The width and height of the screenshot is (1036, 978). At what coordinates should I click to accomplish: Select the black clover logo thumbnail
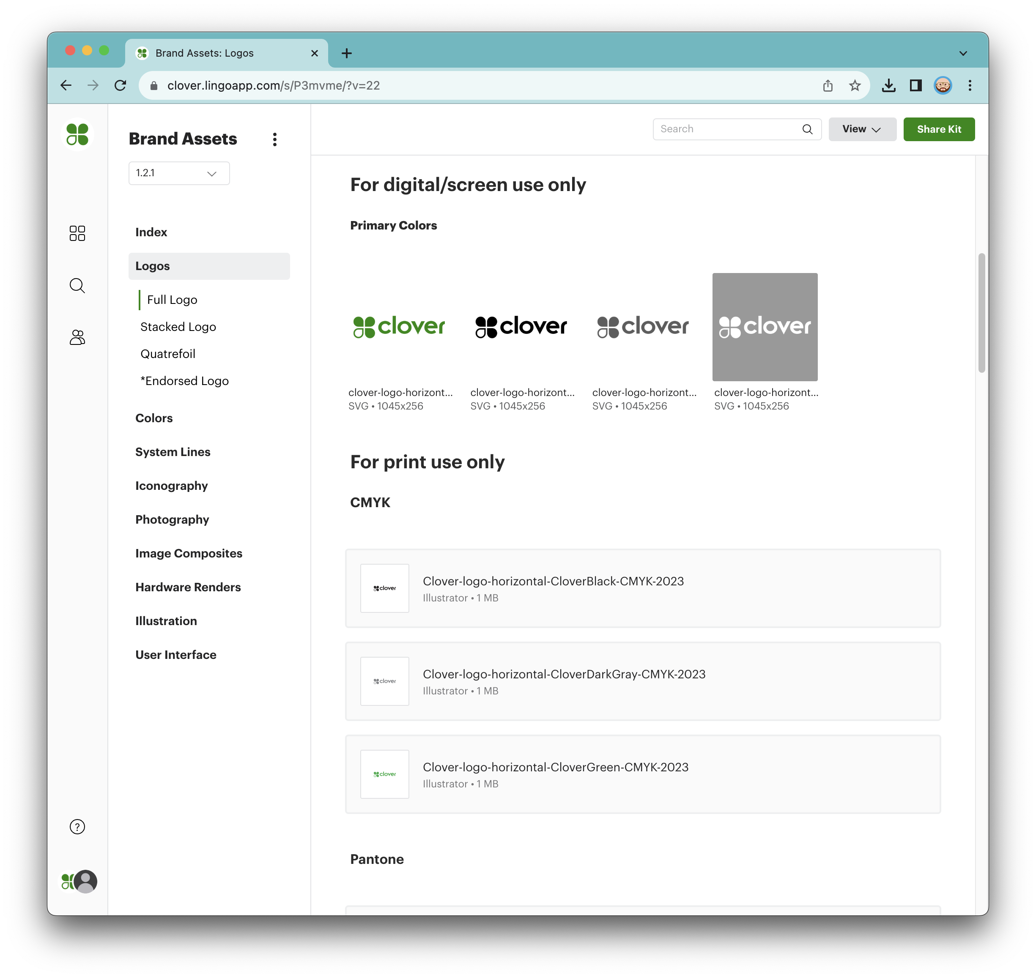(521, 327)
